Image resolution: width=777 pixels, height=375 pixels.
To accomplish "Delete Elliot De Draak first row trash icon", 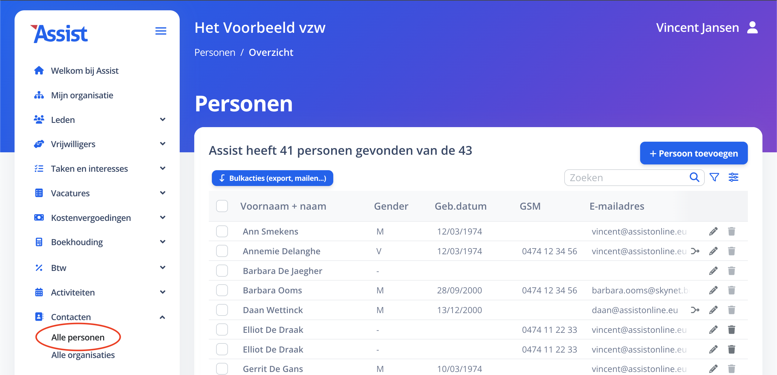I will [731, 330].
